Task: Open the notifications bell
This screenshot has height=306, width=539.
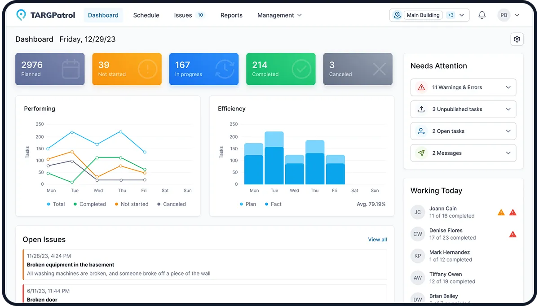Action: [x=482, y=15]
